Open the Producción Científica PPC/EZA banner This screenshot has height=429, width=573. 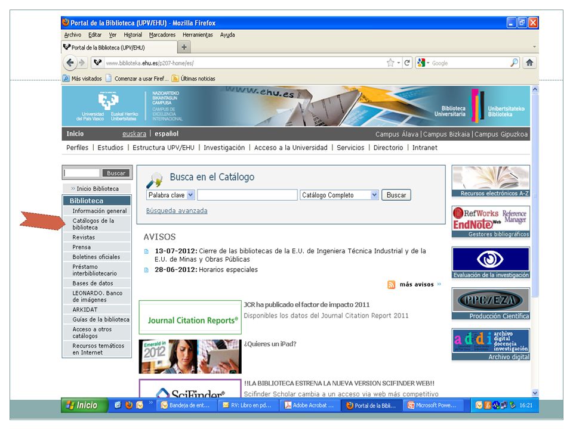[x=491, y=304]
